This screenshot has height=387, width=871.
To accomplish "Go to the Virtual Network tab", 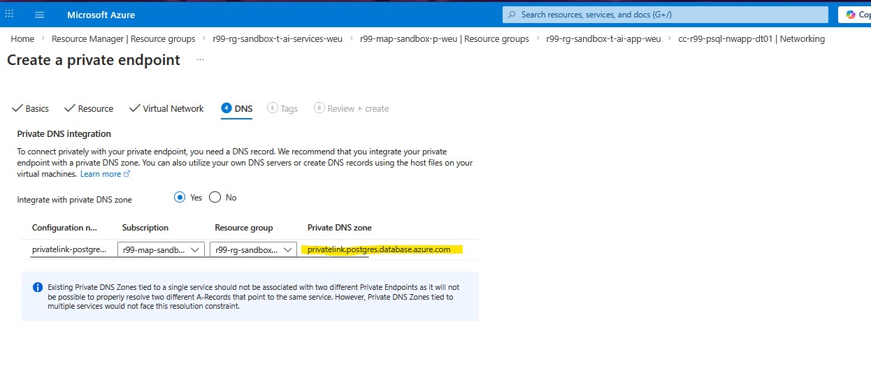I will 166,108.
